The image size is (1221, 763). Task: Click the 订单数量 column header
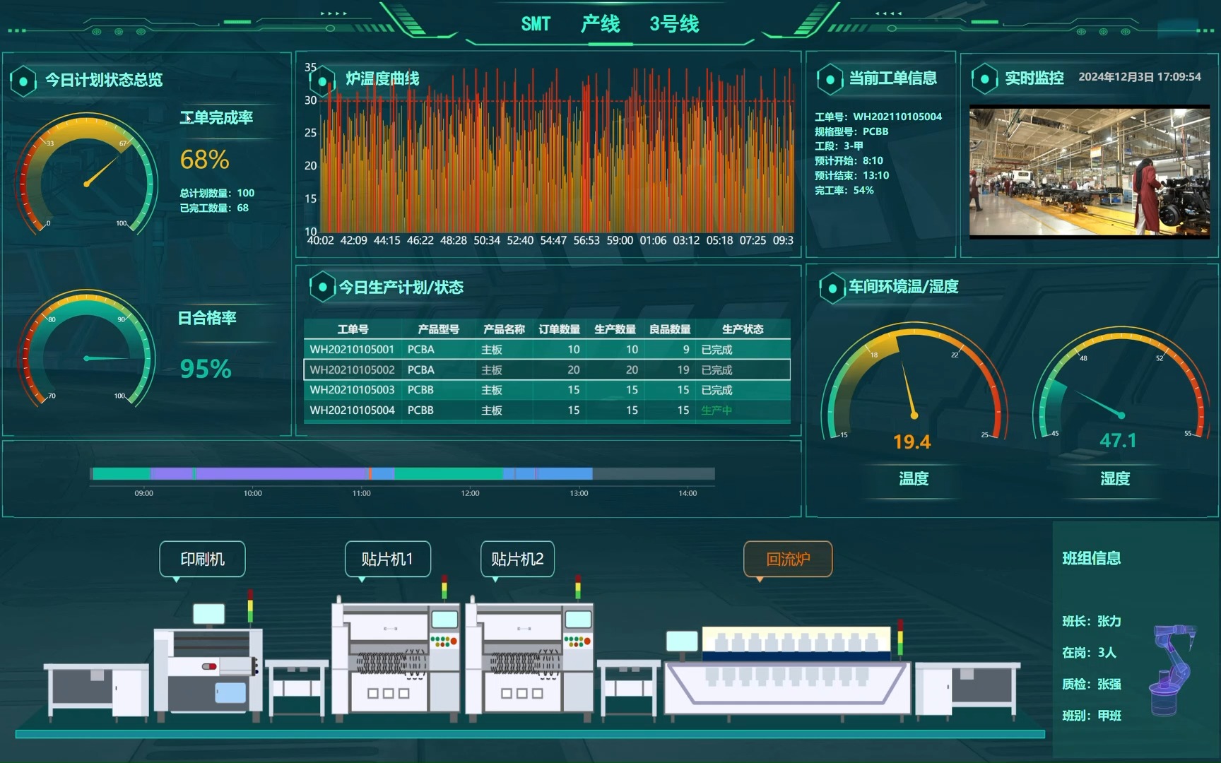click(x=559, y=329)
